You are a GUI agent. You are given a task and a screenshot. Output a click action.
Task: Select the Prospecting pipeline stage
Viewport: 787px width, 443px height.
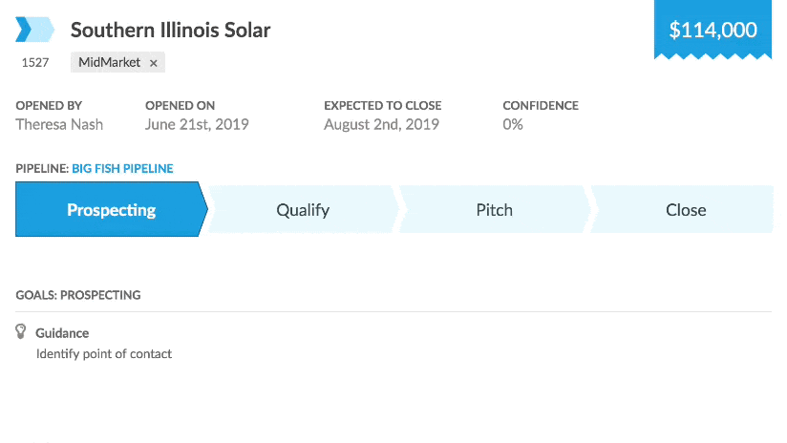[111, 210]
